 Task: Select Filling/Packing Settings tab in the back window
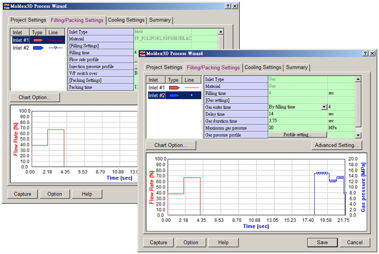coord(77,20)
